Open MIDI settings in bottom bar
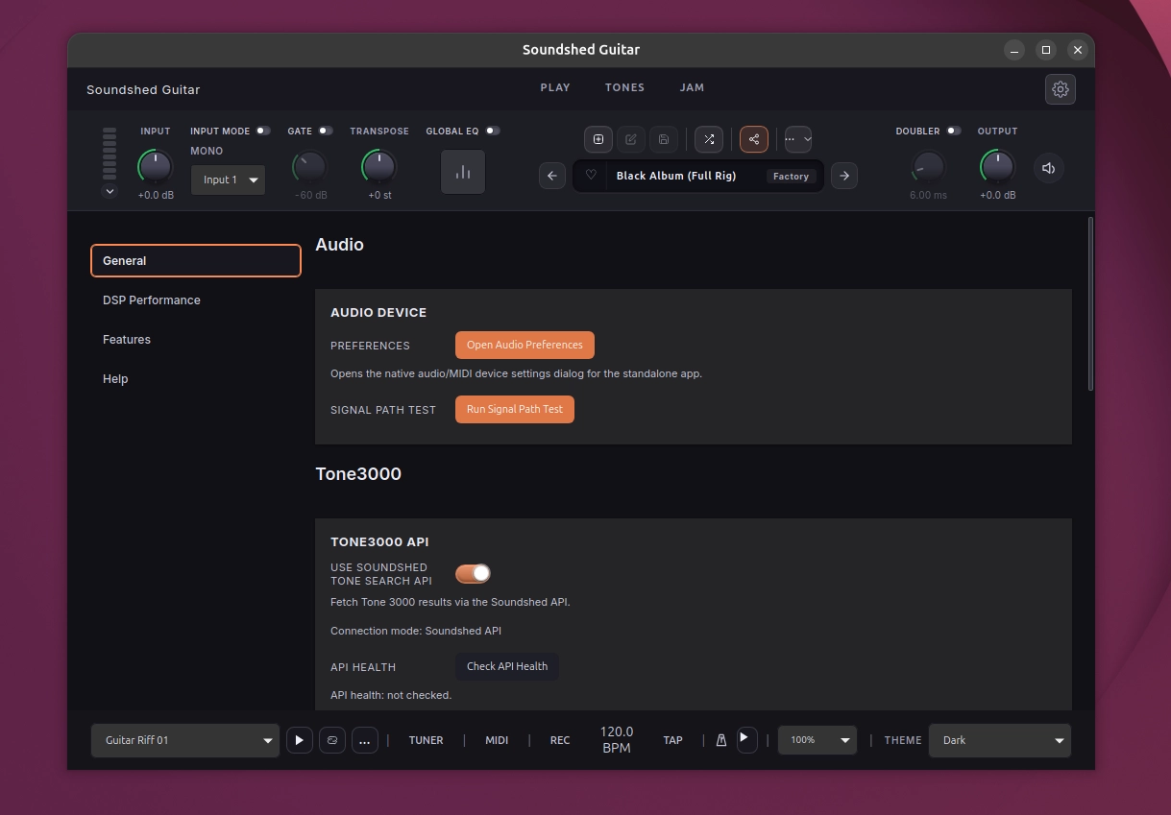This screenshot has height=815, width=1171. (x=497, y=740)
